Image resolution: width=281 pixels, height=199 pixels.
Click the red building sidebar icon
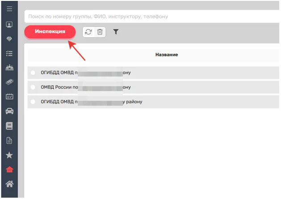point(9,169)
